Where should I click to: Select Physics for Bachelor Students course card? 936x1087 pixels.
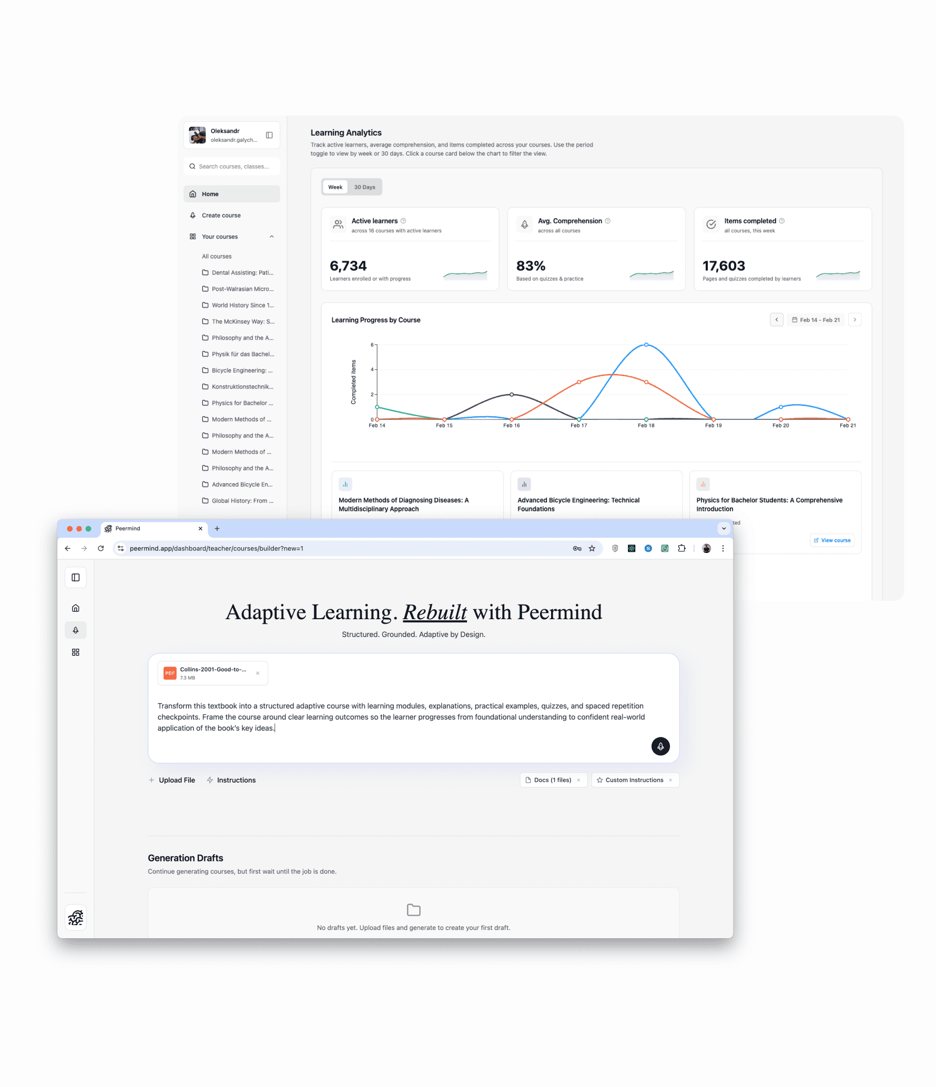click(x=775, y=511)
